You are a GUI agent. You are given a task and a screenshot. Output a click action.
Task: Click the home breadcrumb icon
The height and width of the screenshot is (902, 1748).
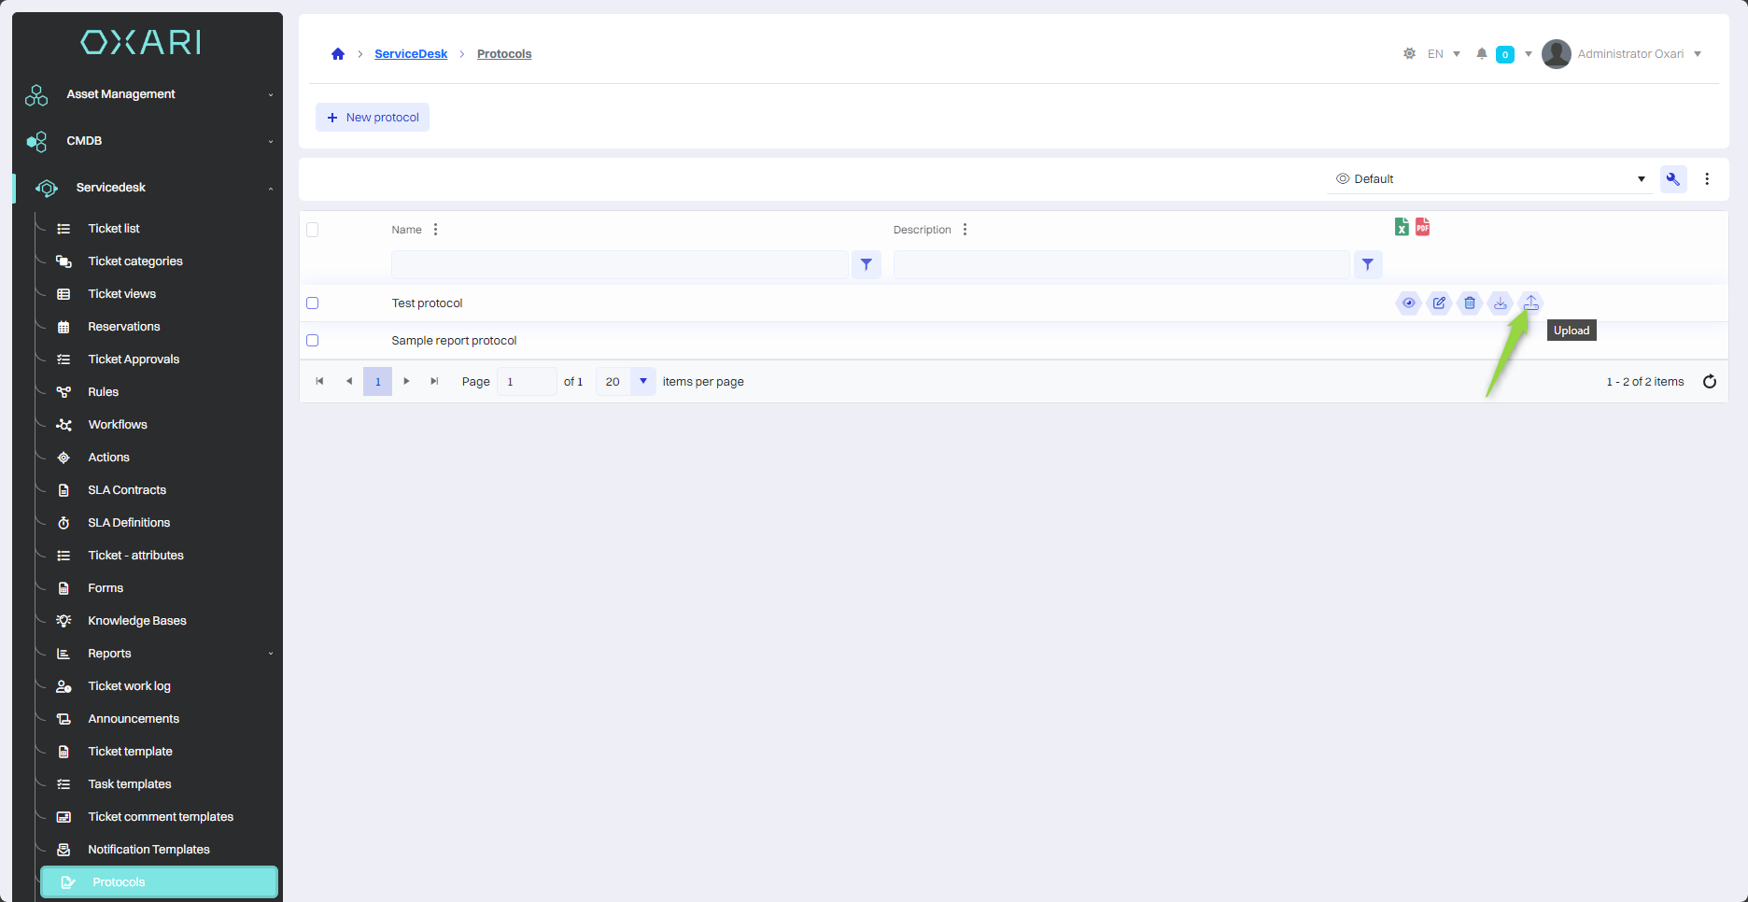(x=338, y=54)
